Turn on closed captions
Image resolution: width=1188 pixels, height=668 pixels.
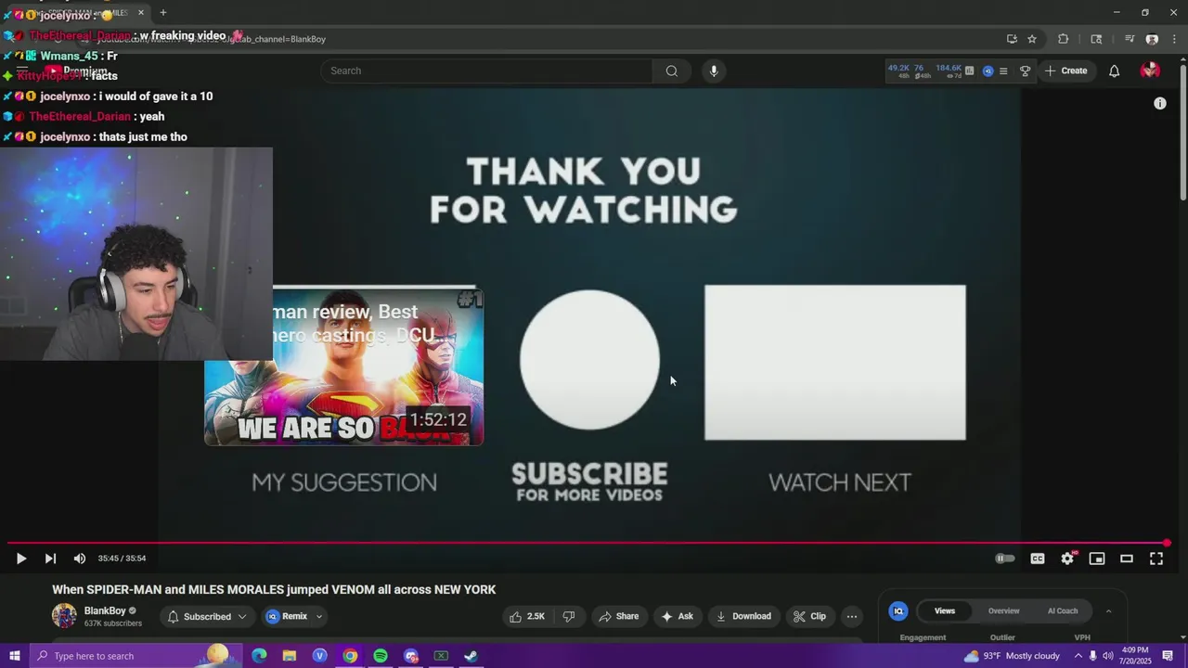coord(1038,559)
